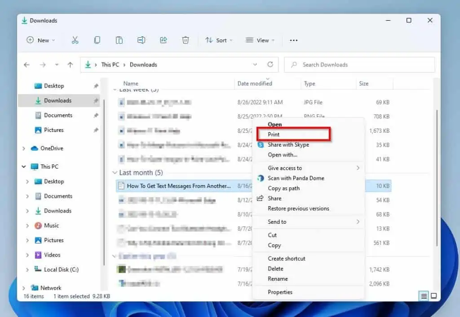Click Downloads in the address breadcrumb
Image resolution: width=460 pixels, height=317 pixels.
(x=143, y=65)
